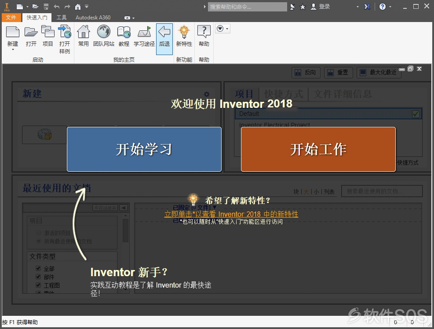The height and width of the screenshot is (329, 434).
Task: Click the 帮助 ribbon help icon
Action: [204, 32]
